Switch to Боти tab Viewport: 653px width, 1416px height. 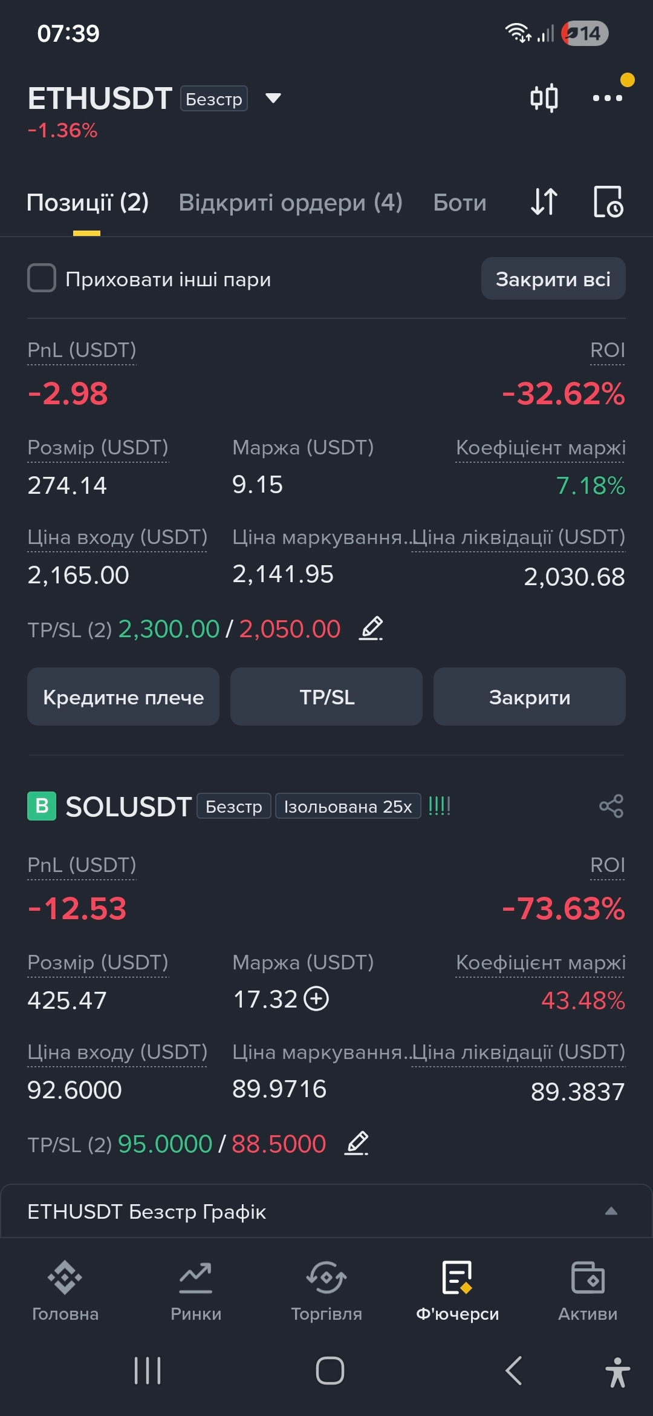(x=460, y=203)
